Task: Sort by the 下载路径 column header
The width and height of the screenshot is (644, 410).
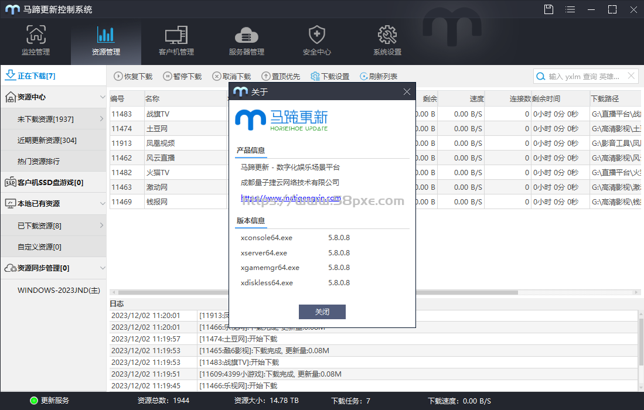Action: (x=615, y=98)
